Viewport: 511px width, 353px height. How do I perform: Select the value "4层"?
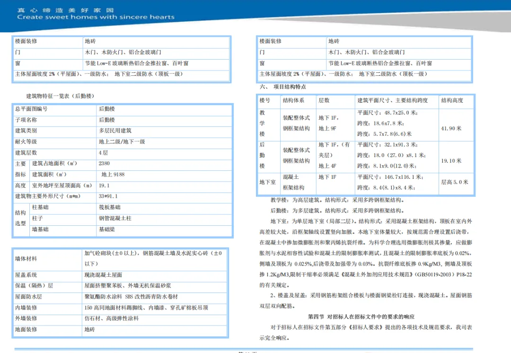103,153
